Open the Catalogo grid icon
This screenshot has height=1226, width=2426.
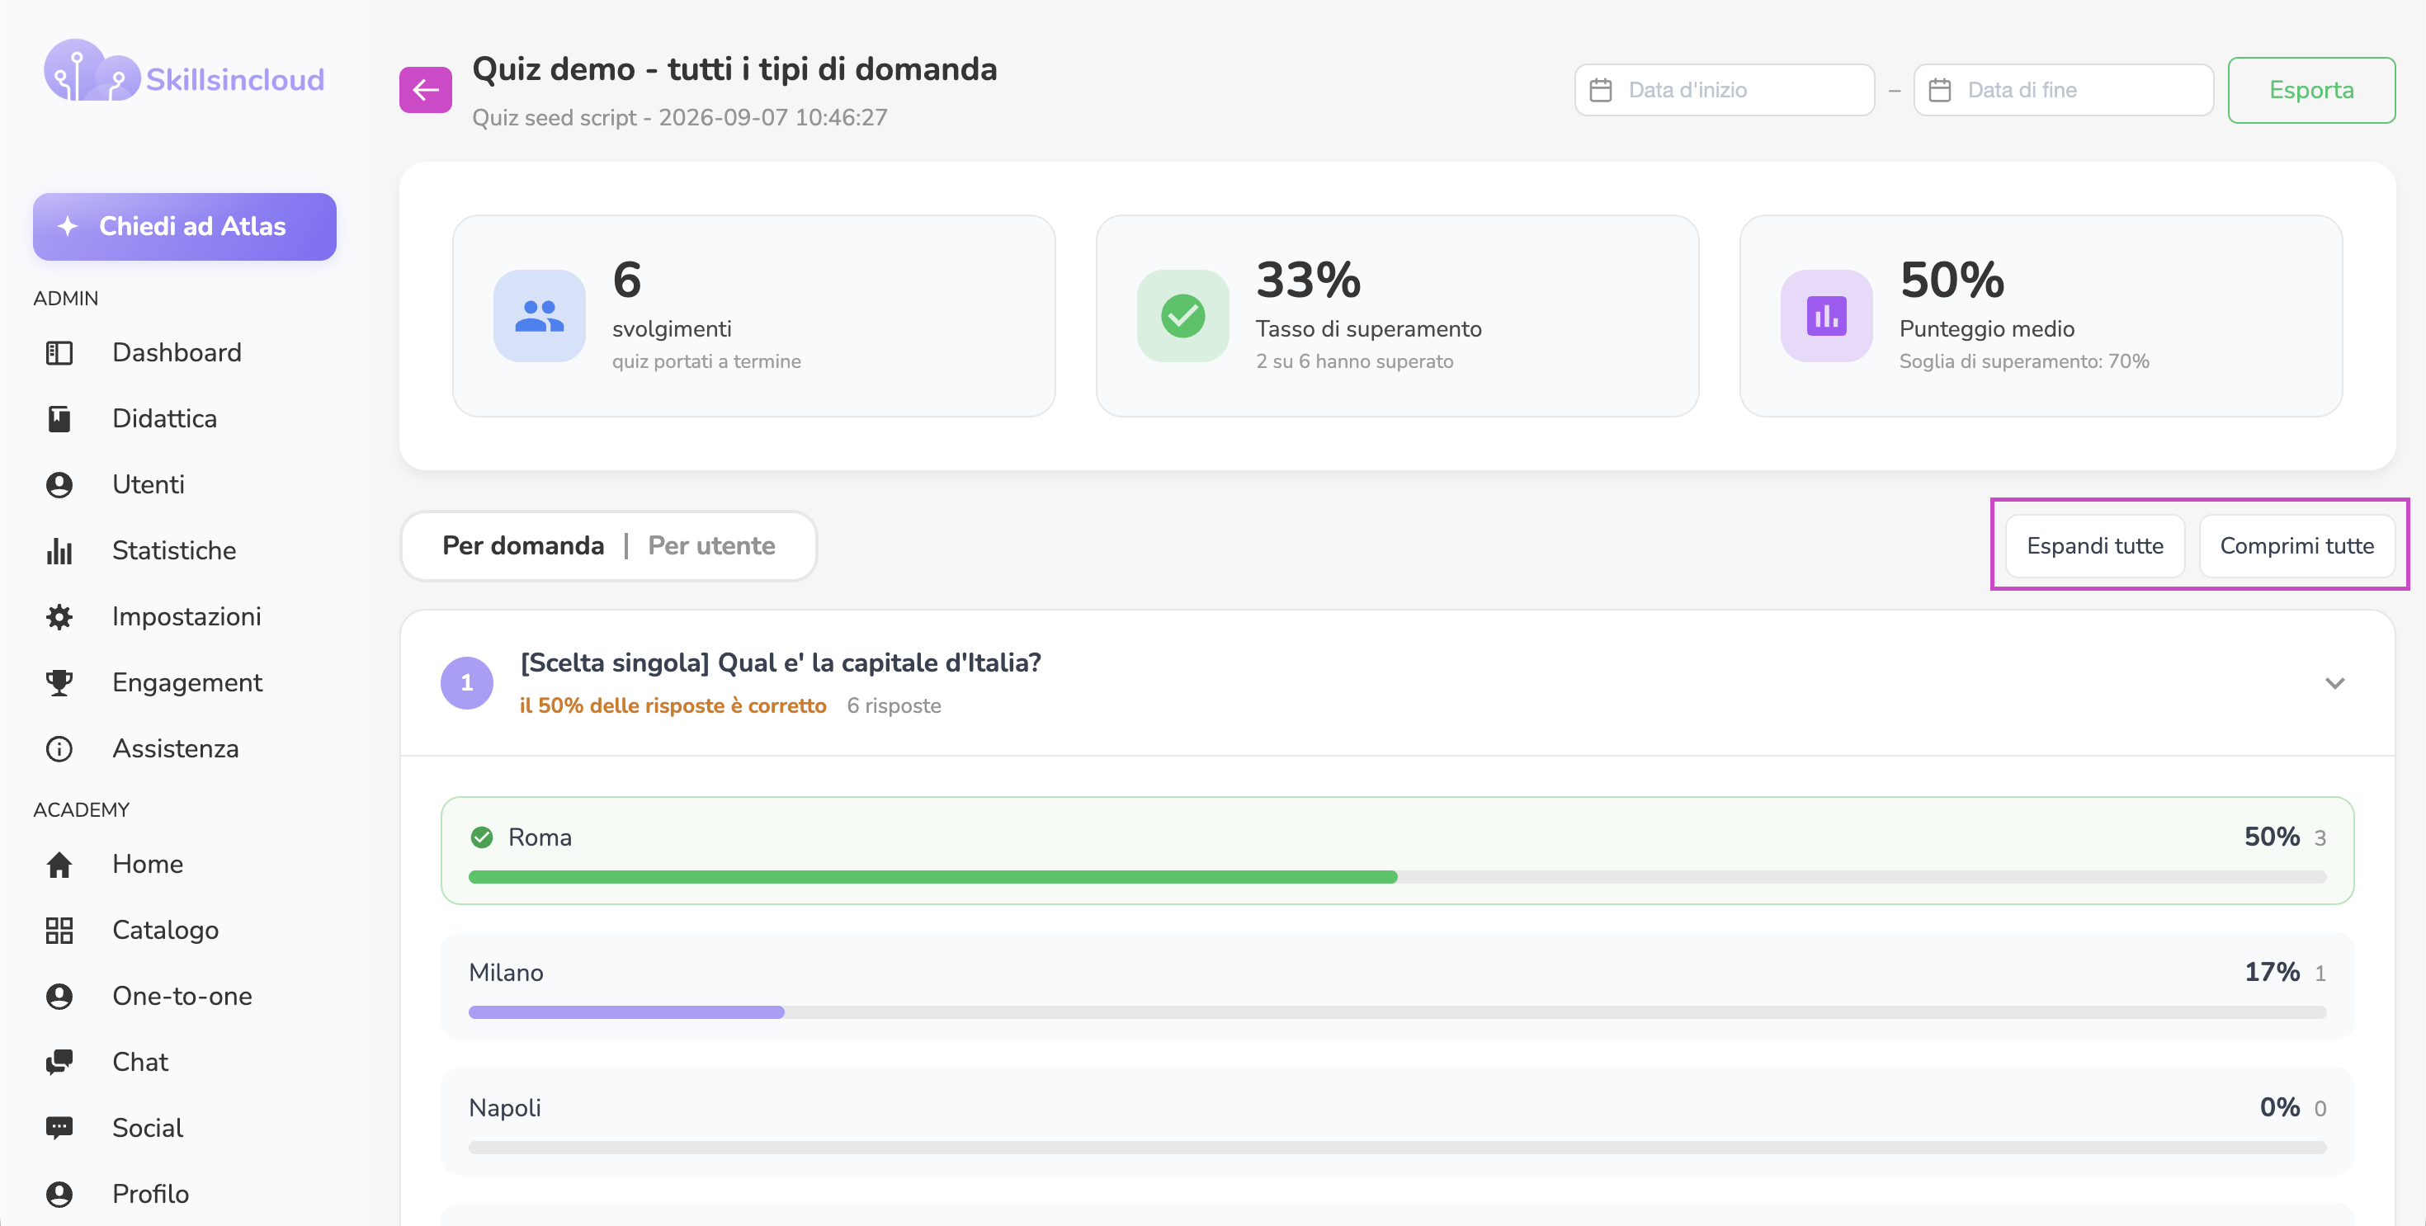click(x=59, y=931)
